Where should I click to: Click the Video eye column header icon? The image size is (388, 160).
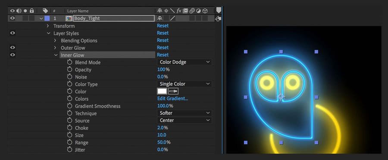(x=13, y=11)
